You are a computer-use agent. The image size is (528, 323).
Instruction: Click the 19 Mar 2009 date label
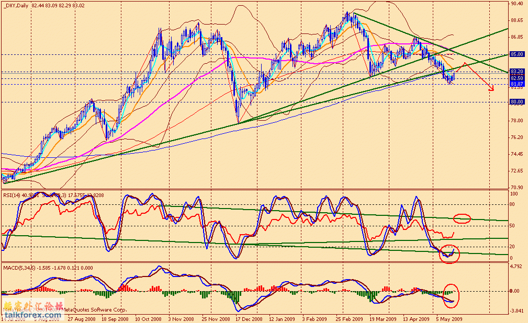383,319
